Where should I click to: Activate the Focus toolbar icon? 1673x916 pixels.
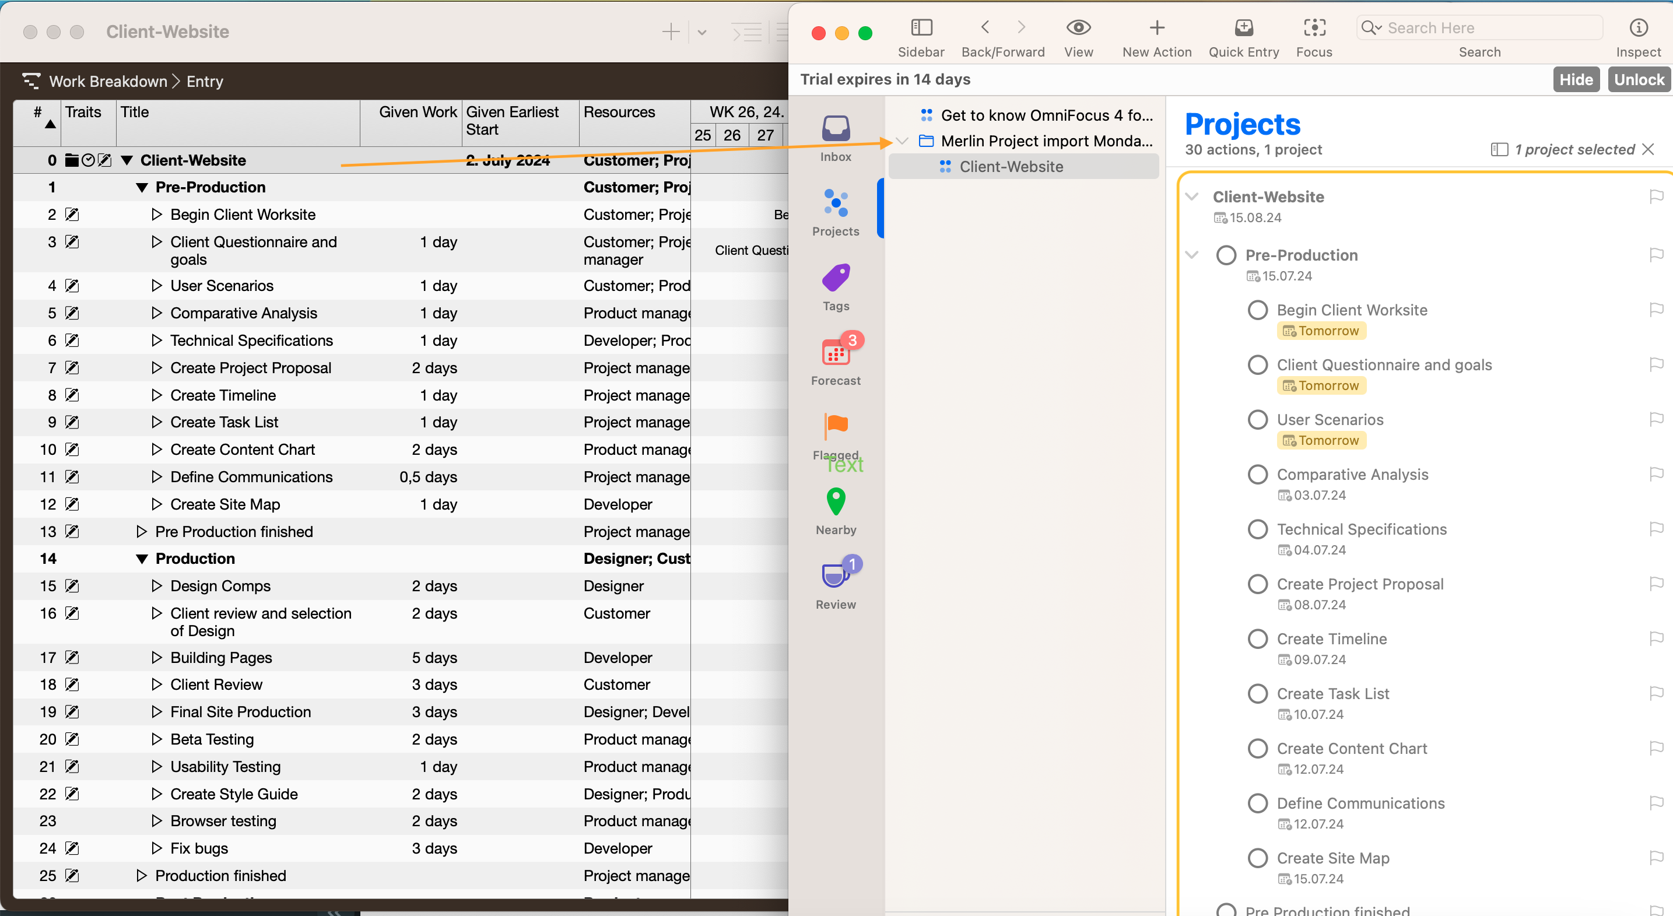point(1314,27)
